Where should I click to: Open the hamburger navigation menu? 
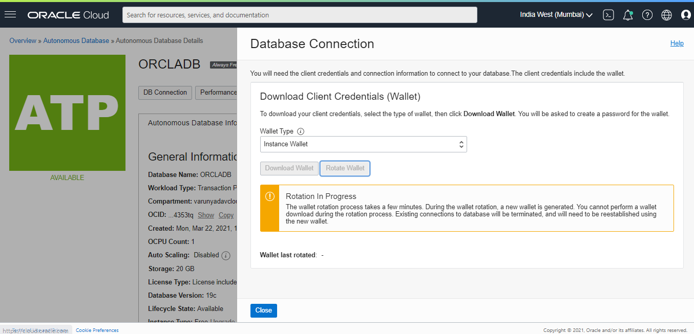pyautogui.click(x=10, y=15)
